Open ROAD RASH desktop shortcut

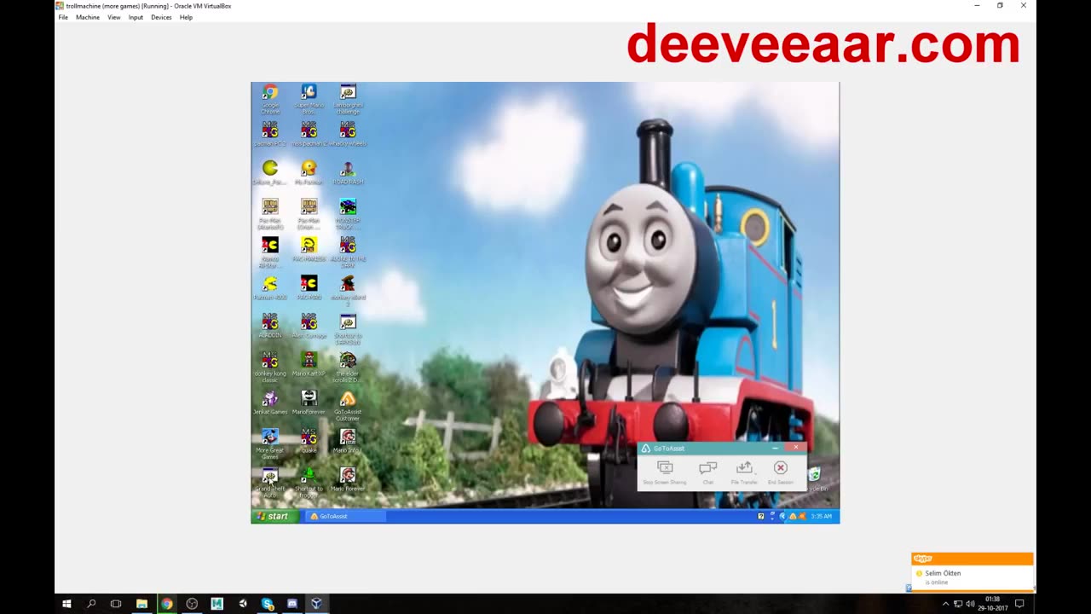point(348,172)
